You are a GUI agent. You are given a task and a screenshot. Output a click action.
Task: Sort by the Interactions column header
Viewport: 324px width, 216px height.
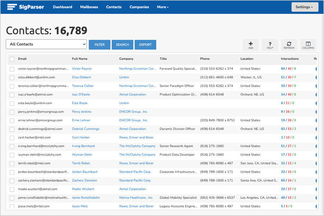pyautogui.click(x=290, y=58)
